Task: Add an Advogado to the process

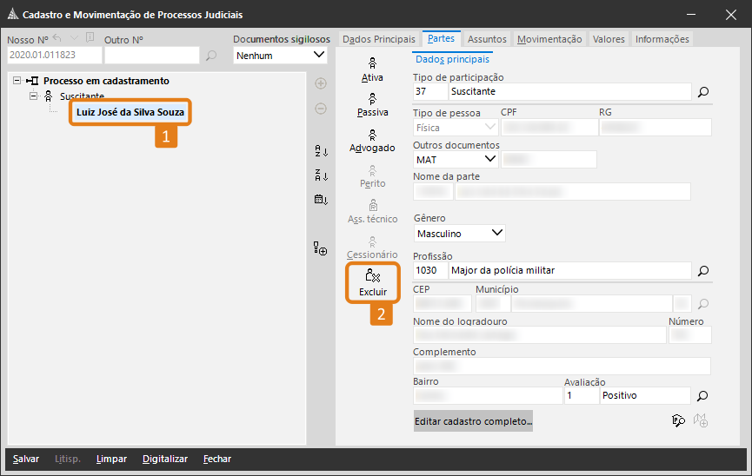Action: [372, 140]
